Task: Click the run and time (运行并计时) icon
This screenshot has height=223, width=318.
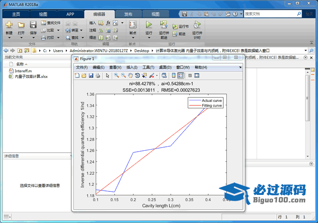Action: click(x=197, y=25)
